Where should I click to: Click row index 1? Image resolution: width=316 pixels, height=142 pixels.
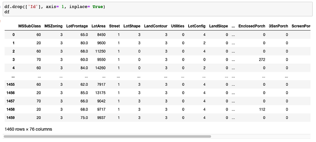coord(13,43)
